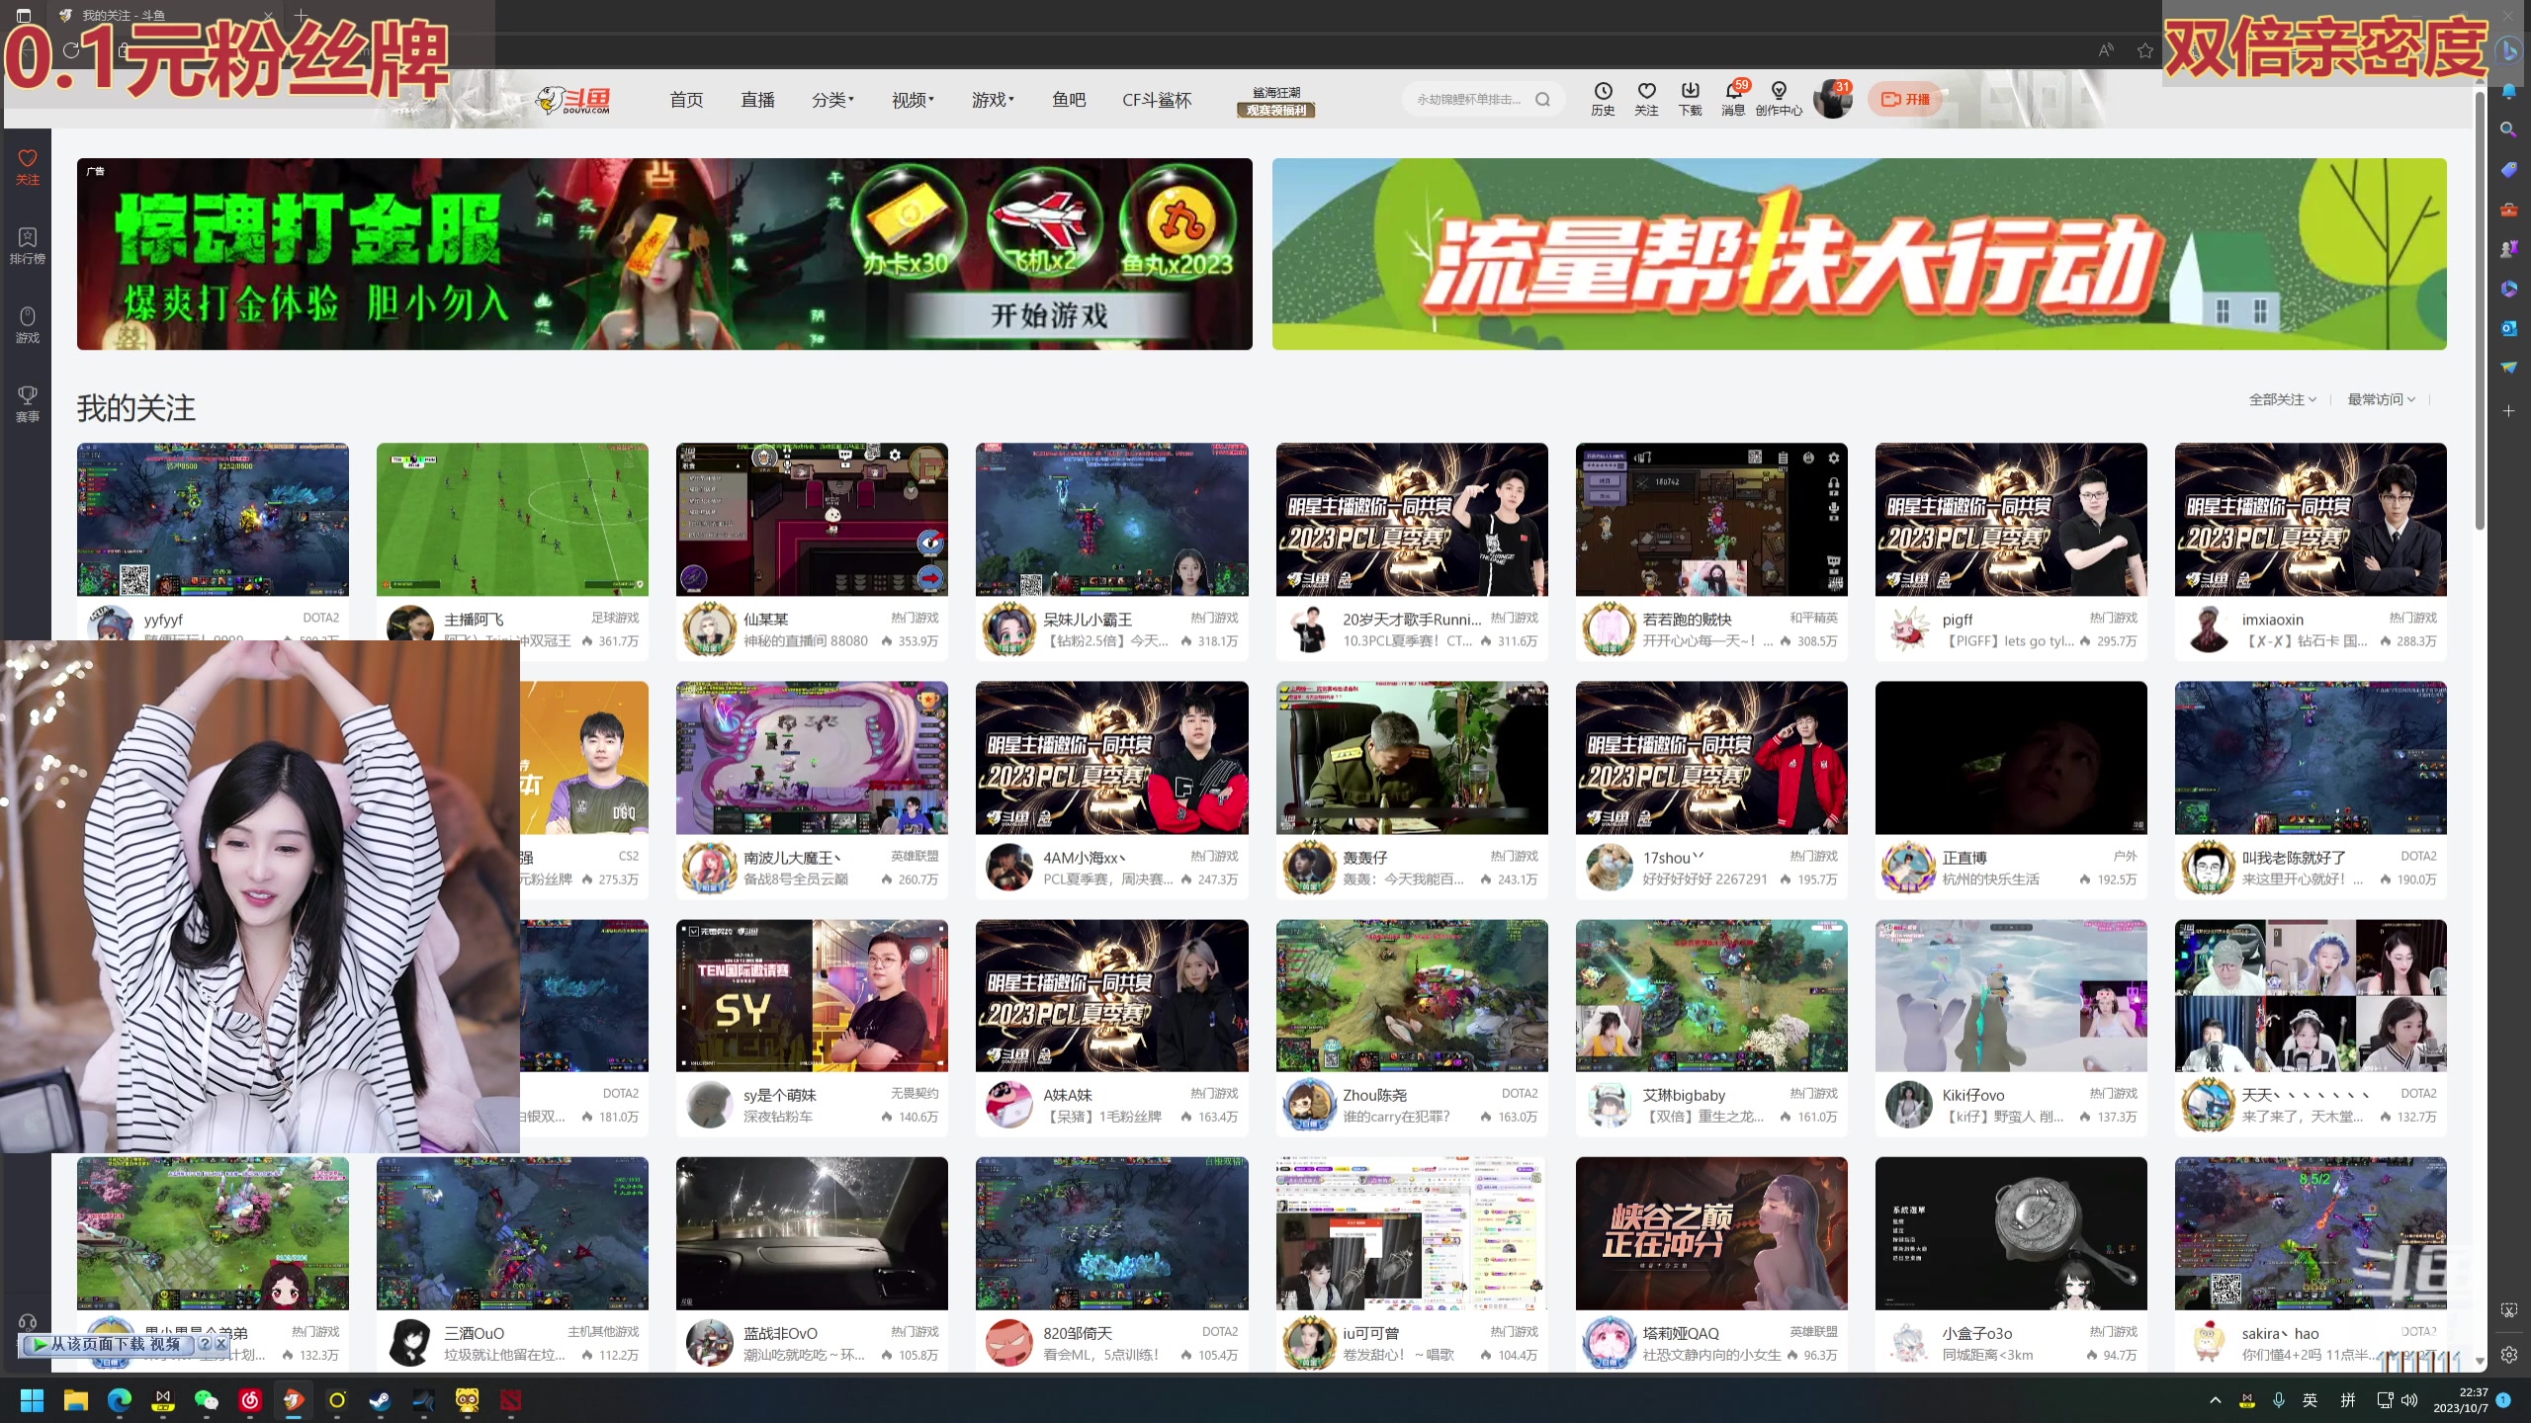This screenshot has height=1423, width=2531.
Task: Switch input method between Chinese and English
Action: (2312, 1400)
